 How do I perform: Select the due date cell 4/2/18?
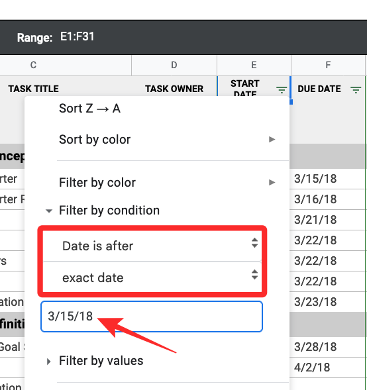click(x=327, y=367)
